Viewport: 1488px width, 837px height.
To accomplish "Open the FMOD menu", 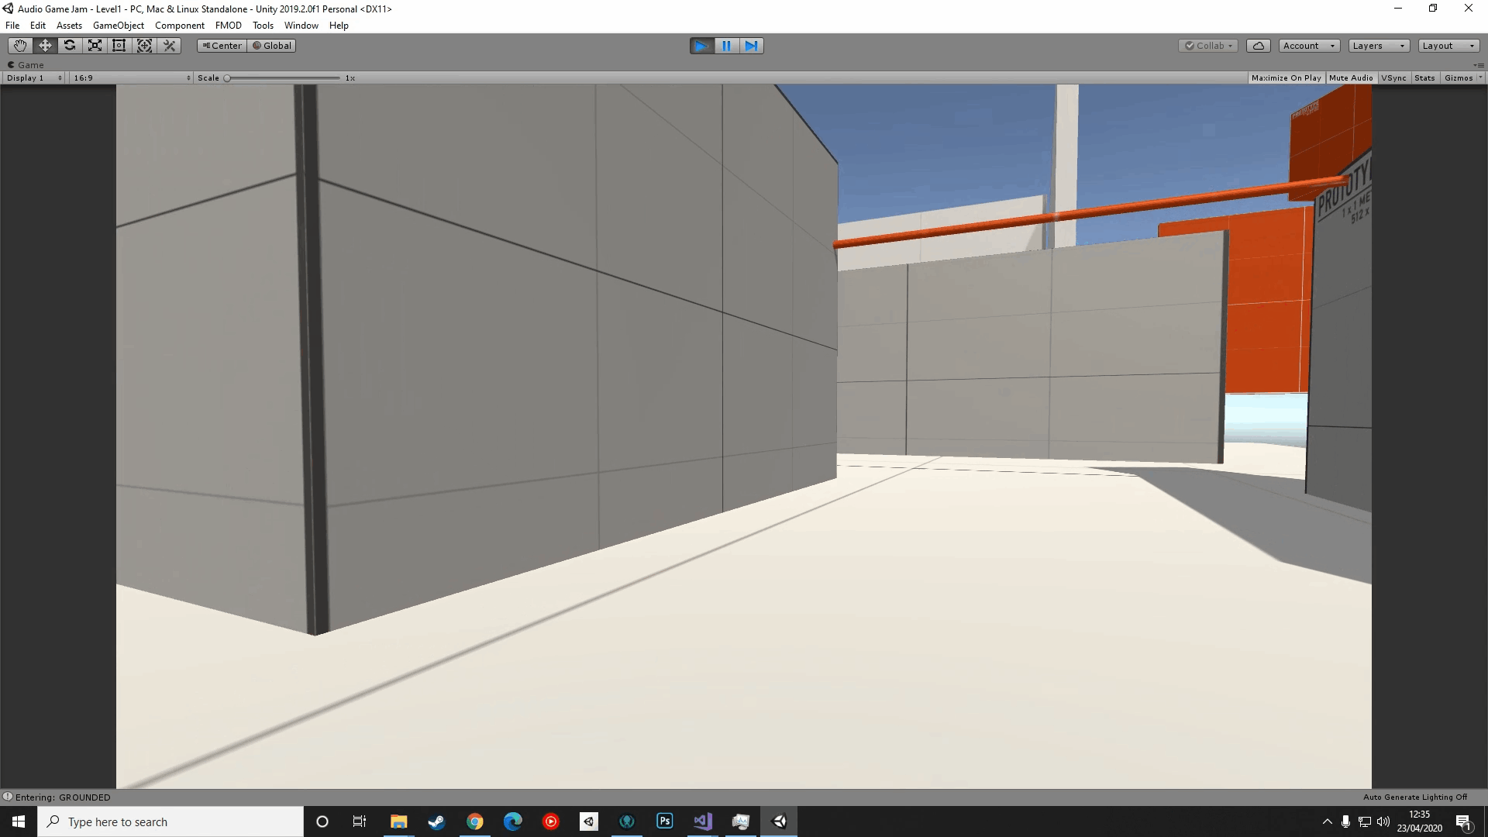I will [228, 26].
